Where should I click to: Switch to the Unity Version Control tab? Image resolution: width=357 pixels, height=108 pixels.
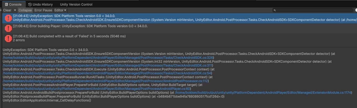tap(76, 5)
